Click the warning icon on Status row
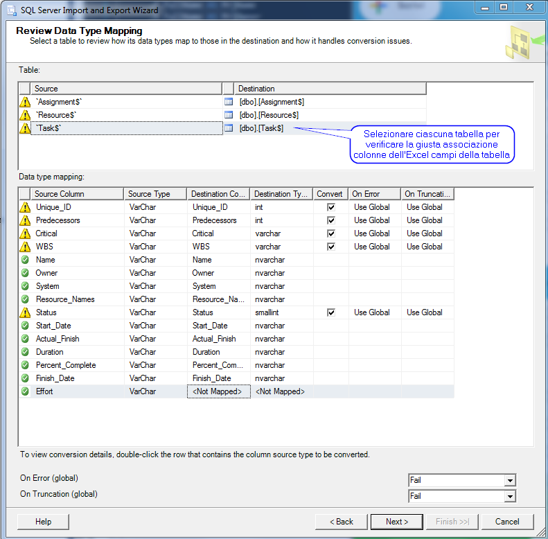The width and height of the screenshot is (548, 539). [x=25, y=312]
